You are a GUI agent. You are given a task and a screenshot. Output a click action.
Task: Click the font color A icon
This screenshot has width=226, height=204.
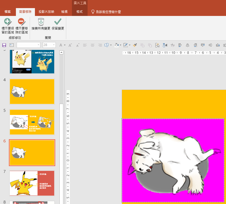pyautogui.click(x=61, y=45)
